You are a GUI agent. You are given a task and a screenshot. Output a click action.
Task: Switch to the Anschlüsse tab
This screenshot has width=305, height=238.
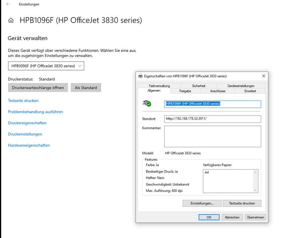pos(218,91)
